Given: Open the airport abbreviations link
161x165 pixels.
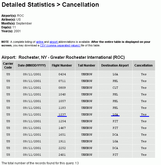Looking at the screenshot, I should click(54, 42).
